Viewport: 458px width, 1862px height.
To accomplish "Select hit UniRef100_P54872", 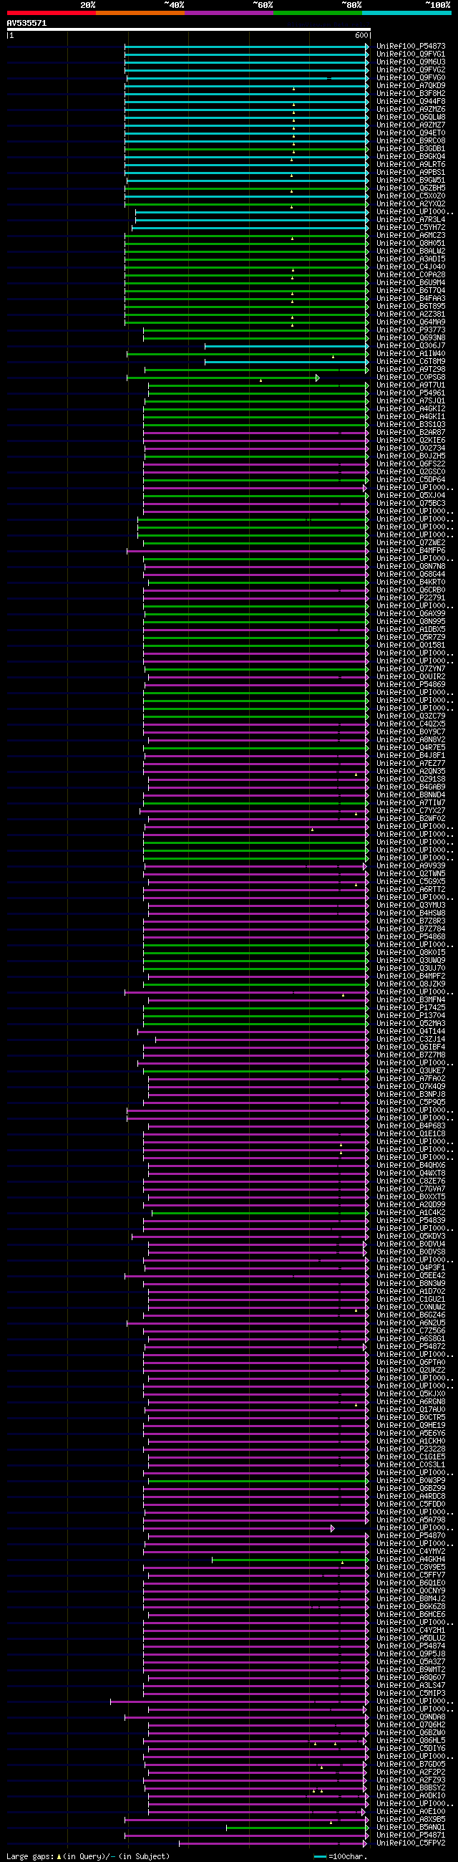I will point(410,1347).
